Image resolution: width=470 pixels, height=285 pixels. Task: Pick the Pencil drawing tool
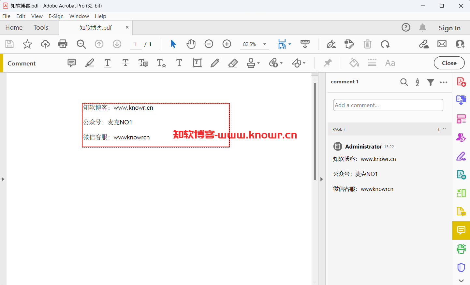(x=215, y=63)
